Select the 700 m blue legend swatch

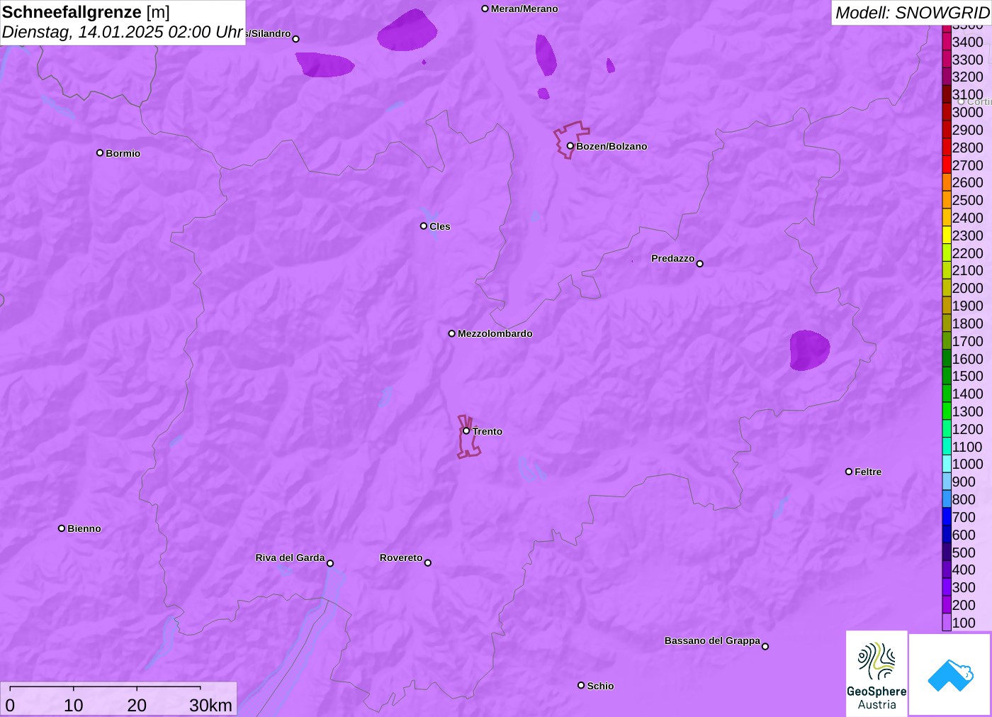pos(947,517)
